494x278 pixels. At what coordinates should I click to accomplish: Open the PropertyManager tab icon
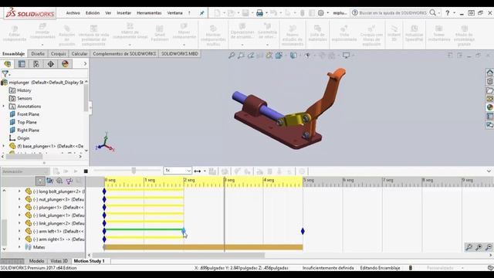coord(22,64)
